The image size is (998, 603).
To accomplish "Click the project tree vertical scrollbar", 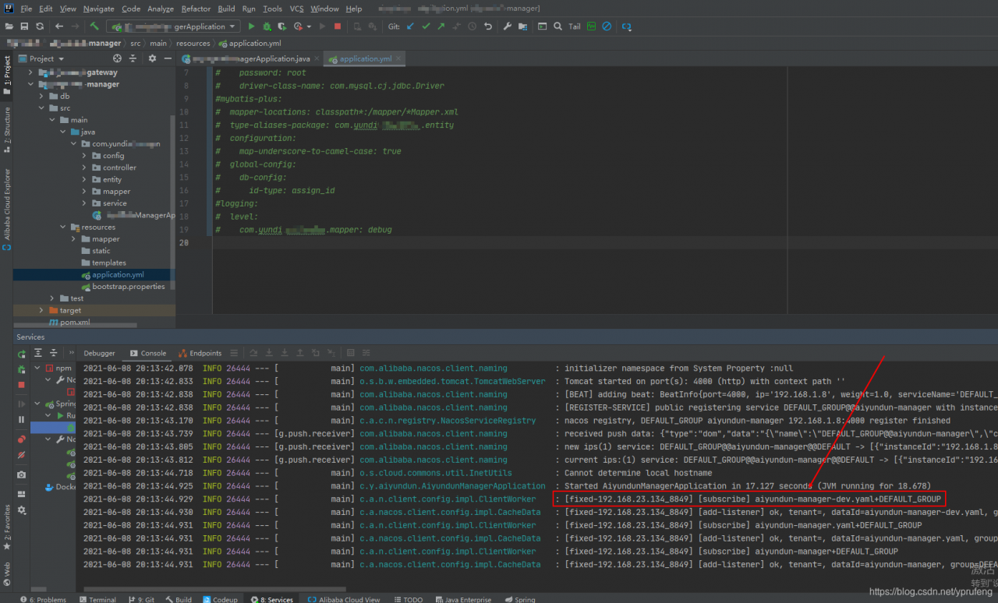I will click(172, 203).
